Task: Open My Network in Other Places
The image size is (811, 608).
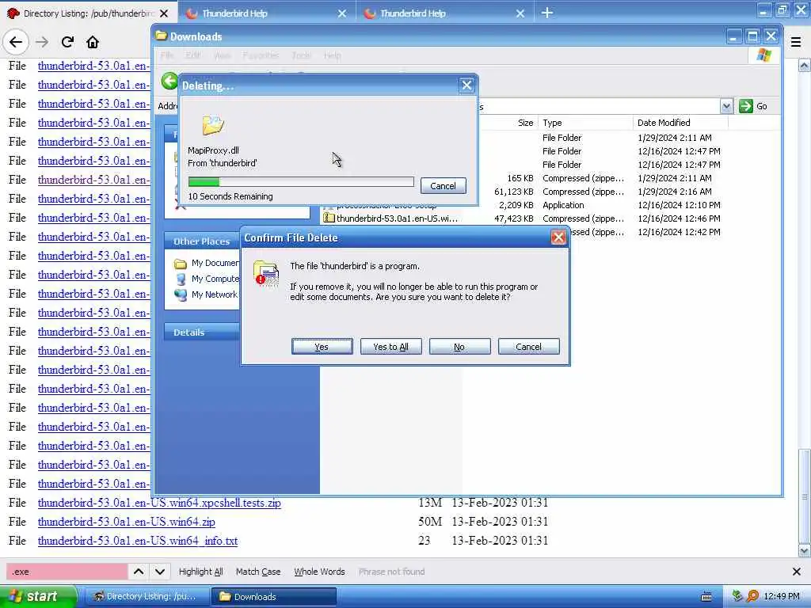Action: pyautogui.click(x=208, y=294)
